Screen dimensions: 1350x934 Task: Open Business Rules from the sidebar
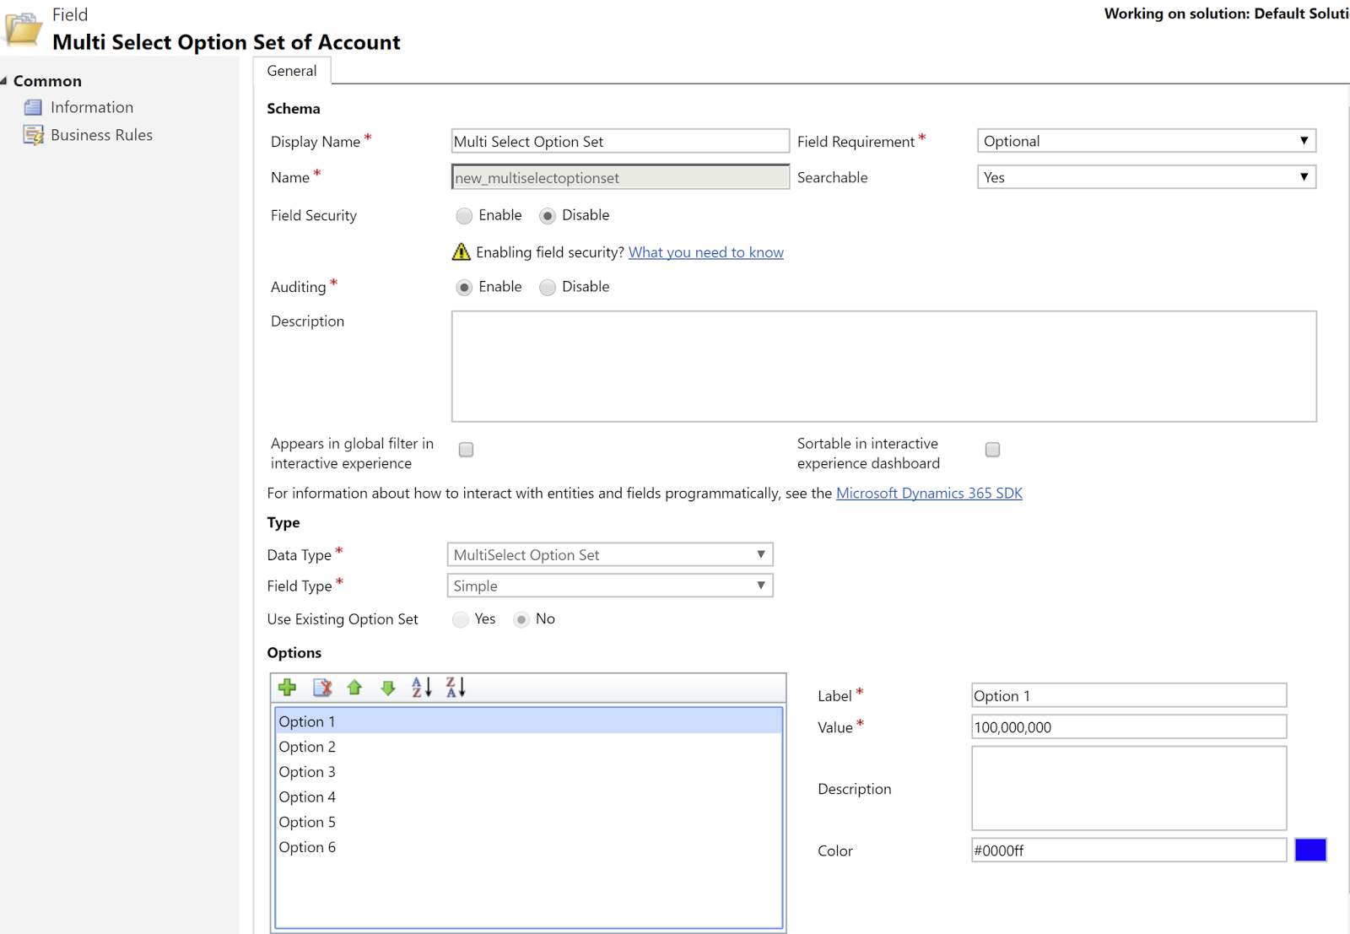coord(100,134)
